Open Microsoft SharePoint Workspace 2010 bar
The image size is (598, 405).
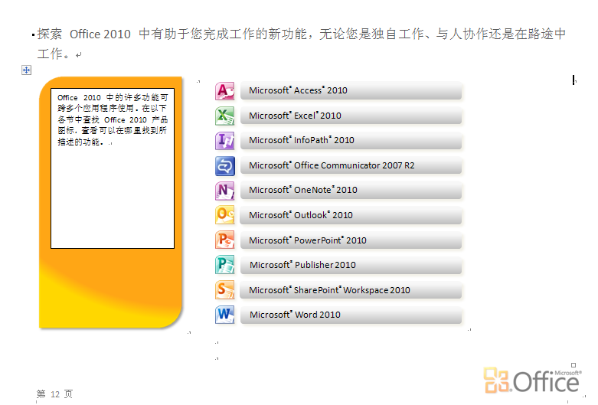pyautogui.click(x=351, y=291)
